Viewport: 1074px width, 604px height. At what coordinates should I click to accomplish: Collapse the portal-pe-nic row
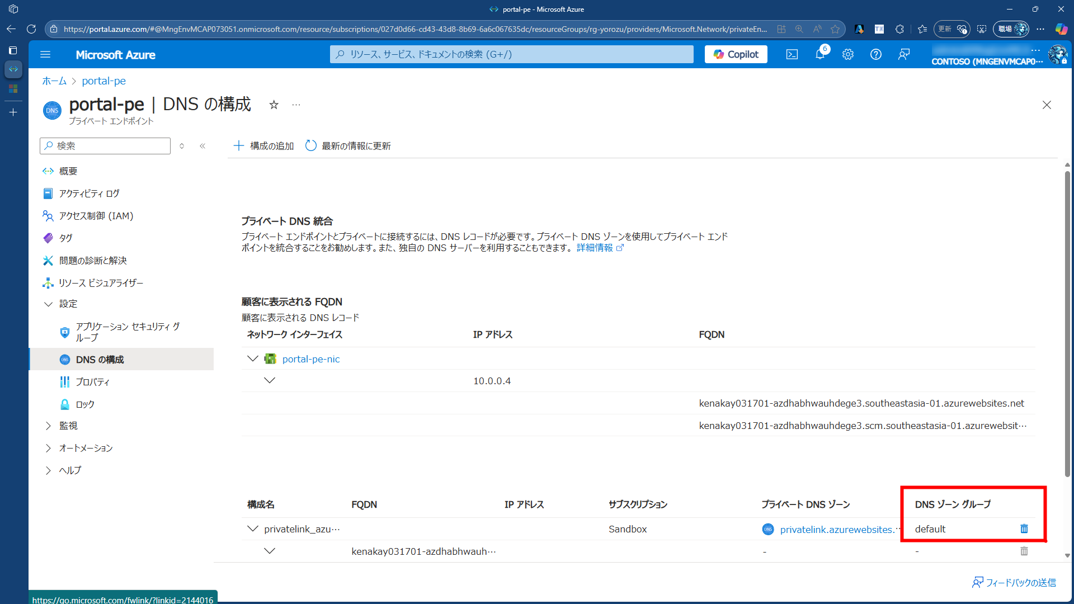(x=253, y=358)
